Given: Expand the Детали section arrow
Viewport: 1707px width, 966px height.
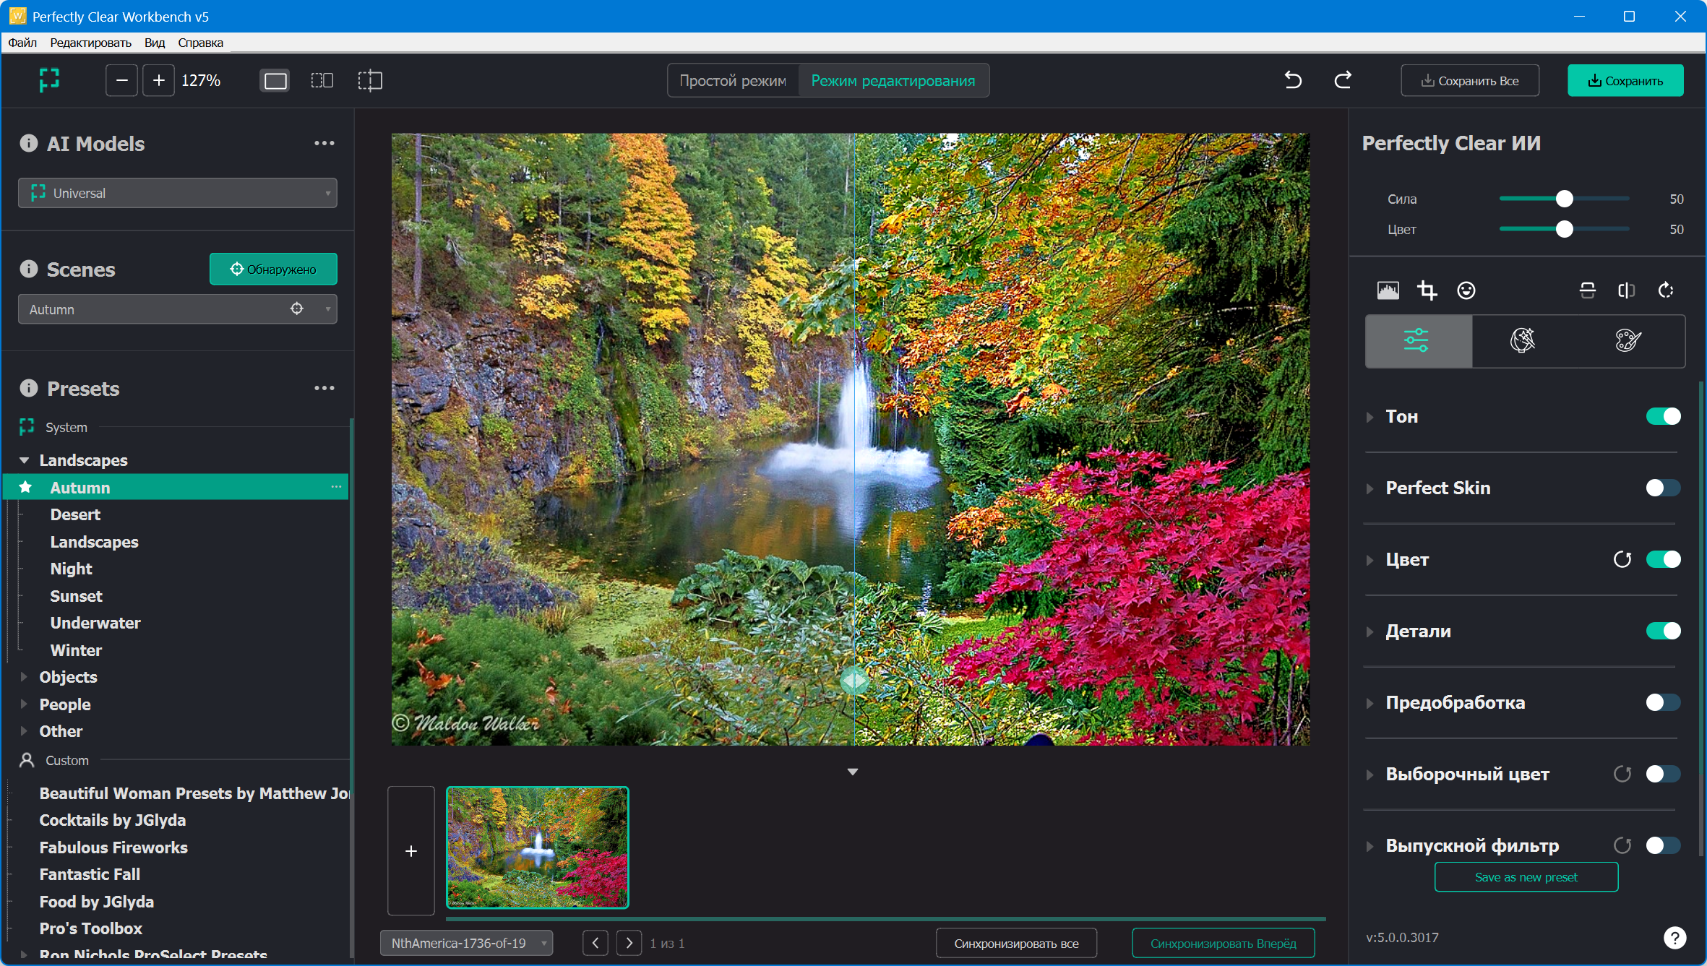Looking at the screenshot, I should [1370, 631].
